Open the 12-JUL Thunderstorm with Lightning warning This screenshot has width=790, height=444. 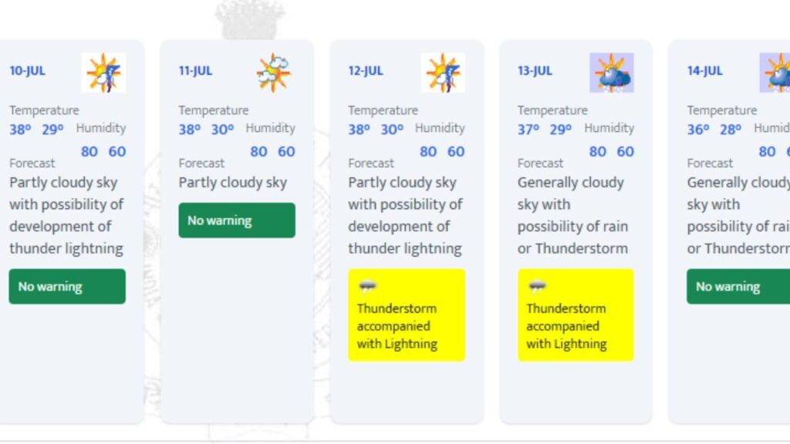click(x=406, y=315)
